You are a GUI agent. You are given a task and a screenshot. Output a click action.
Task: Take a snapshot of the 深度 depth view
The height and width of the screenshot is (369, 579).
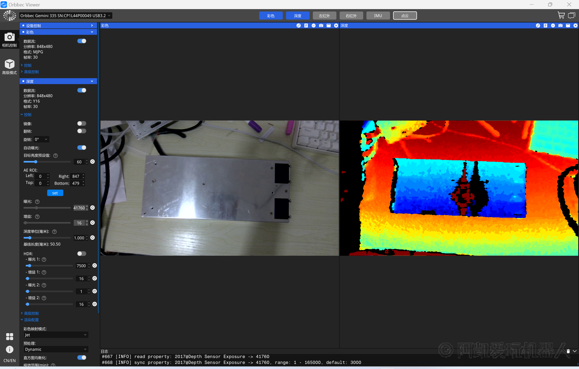point(560,25)
